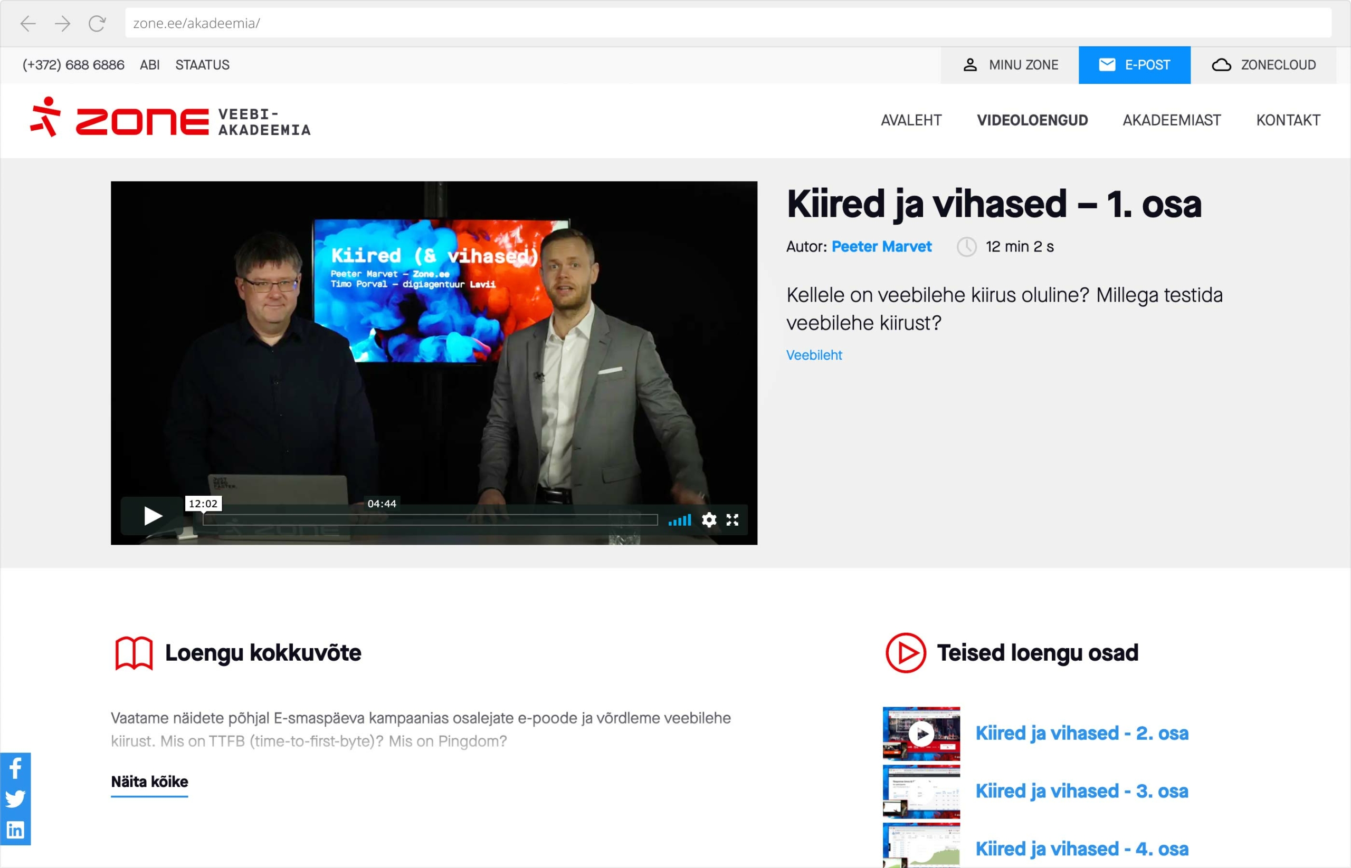Focus the zone.ee/akadeemia/ address bar

(728, 23)
